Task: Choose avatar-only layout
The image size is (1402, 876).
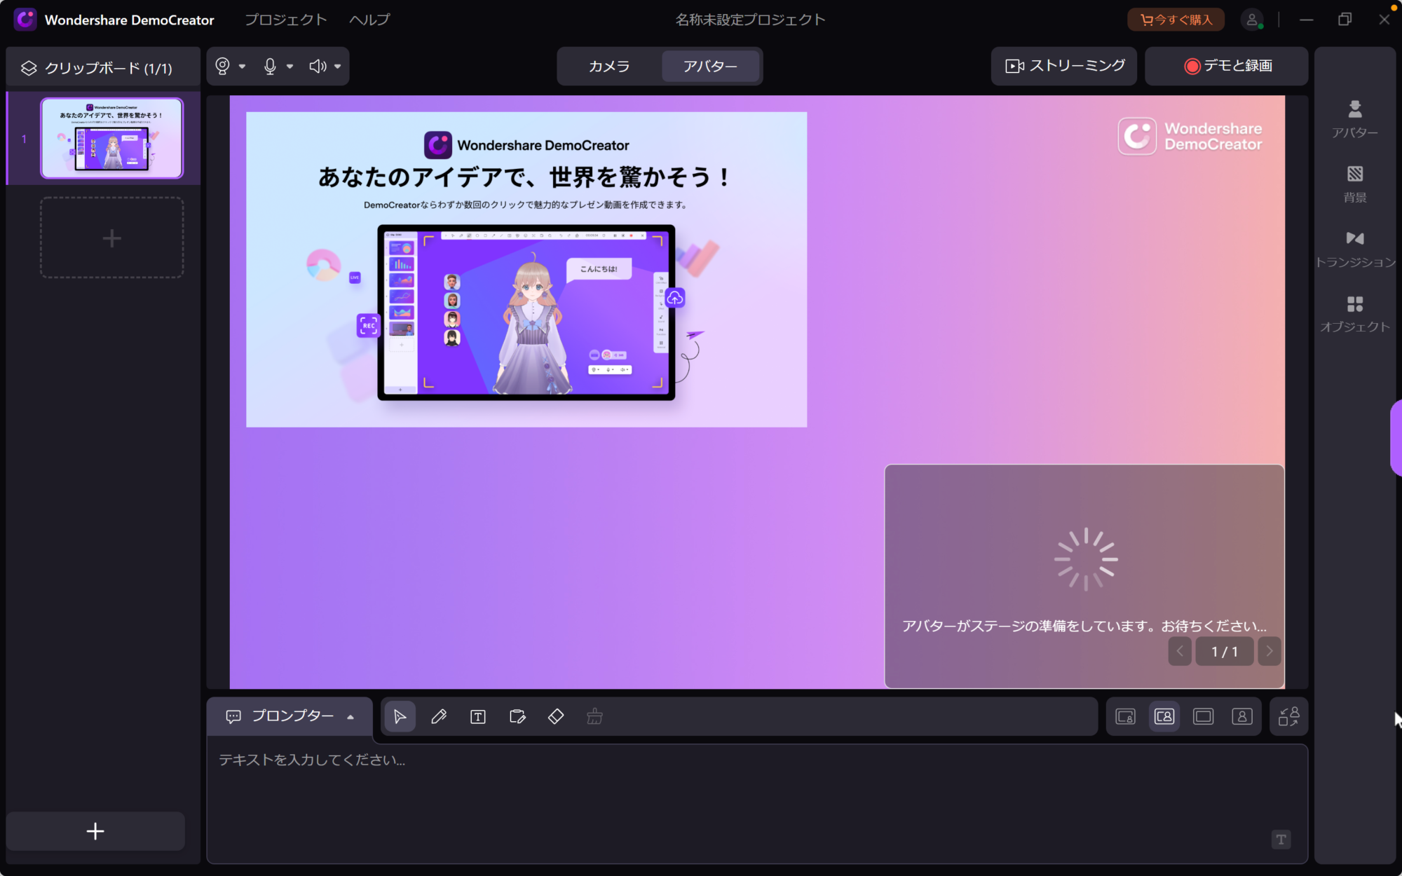Action: point(1241,716)
